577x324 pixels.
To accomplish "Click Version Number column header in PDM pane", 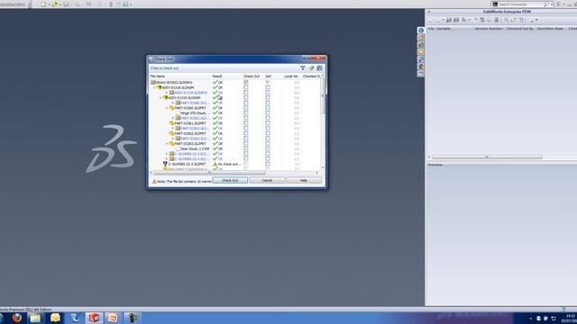I will (x=489, y=28).
